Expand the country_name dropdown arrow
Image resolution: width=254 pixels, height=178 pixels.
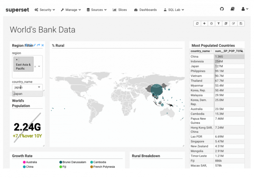click(39, 87)
